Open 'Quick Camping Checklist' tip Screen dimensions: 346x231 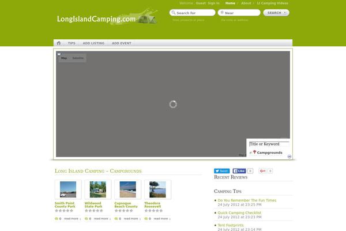tap(239, 213)
